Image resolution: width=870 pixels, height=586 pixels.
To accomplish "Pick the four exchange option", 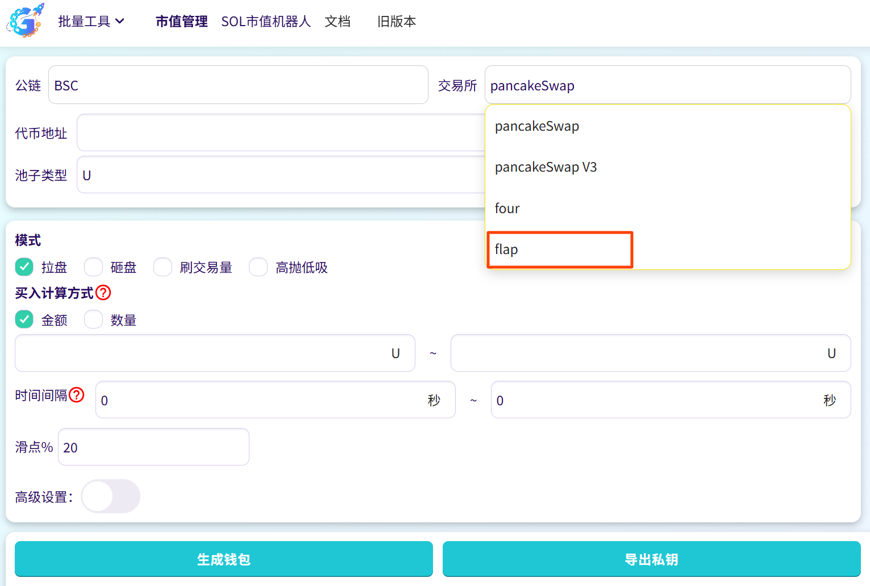I will 507,209.
